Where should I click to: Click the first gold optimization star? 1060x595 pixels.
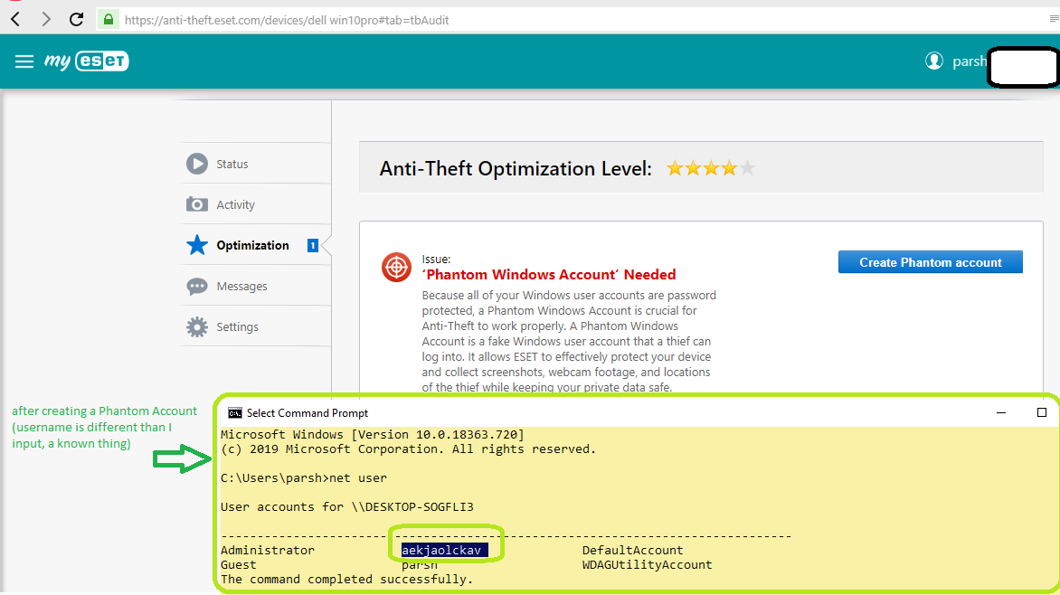pos(675,167)
